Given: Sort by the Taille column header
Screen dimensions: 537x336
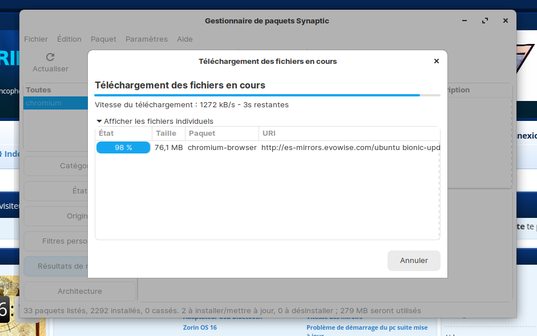Looking at the screenshot, I should [x=166, y=133].
